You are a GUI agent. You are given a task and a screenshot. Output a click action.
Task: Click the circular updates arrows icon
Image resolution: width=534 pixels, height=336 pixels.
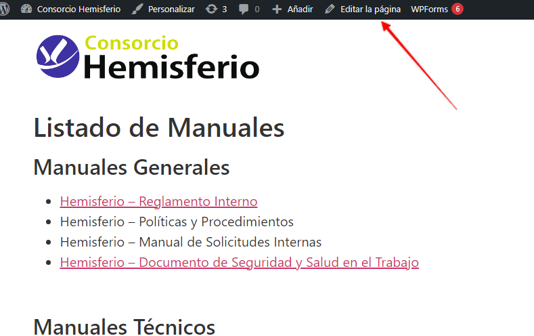tap(212, 9)
